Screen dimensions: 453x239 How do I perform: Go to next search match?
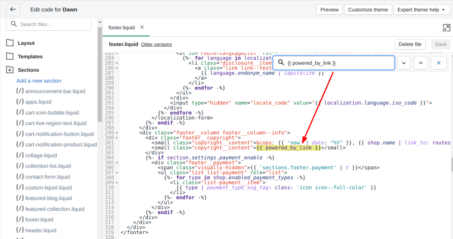click(404, 63)
